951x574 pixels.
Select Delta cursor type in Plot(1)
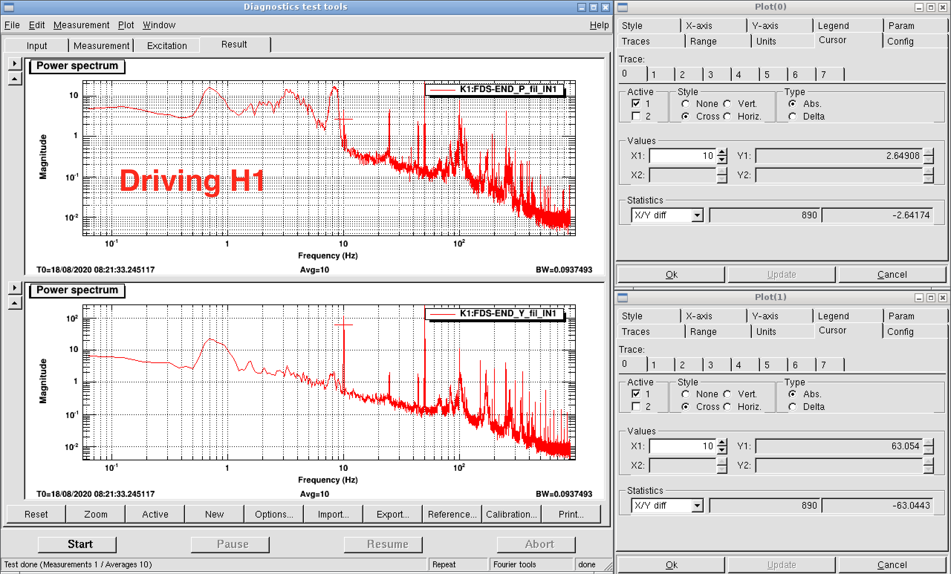792,407
